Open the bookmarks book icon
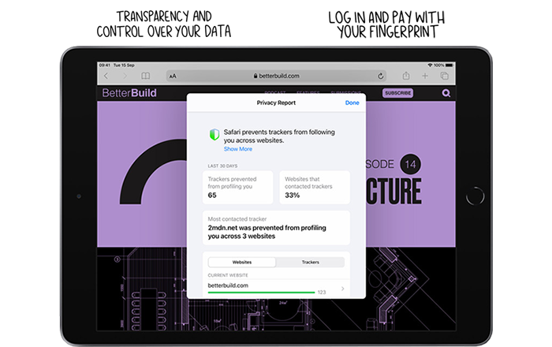552x347 pixels. coord(145,76)
